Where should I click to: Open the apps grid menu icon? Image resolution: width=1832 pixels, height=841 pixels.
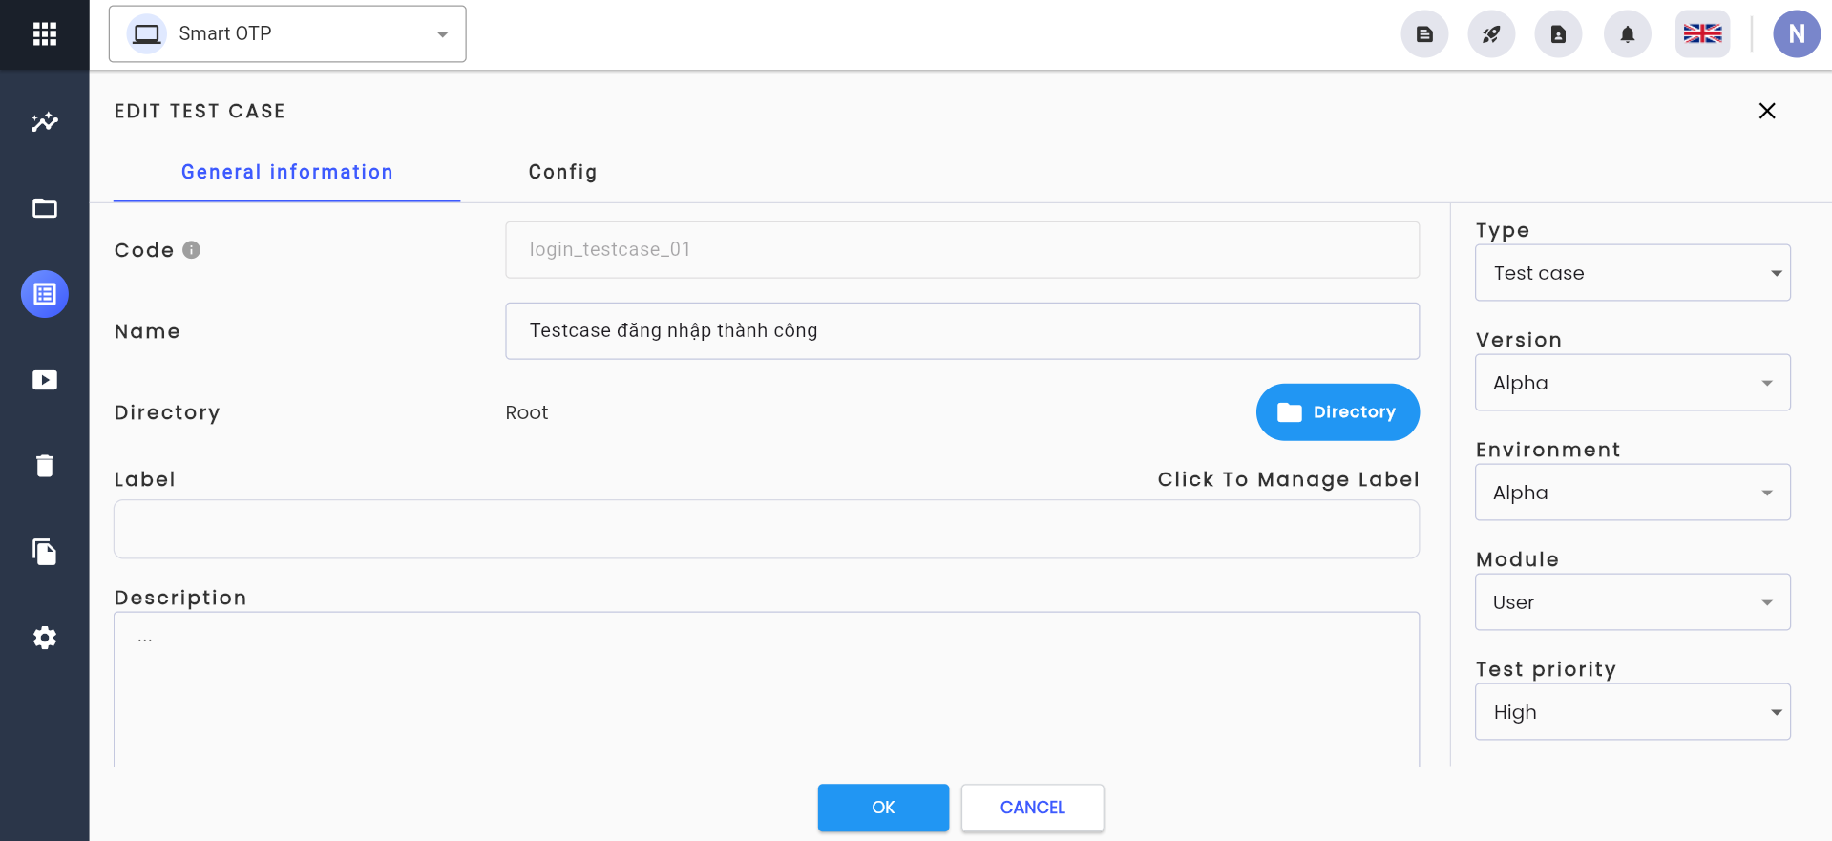point(44,34)
